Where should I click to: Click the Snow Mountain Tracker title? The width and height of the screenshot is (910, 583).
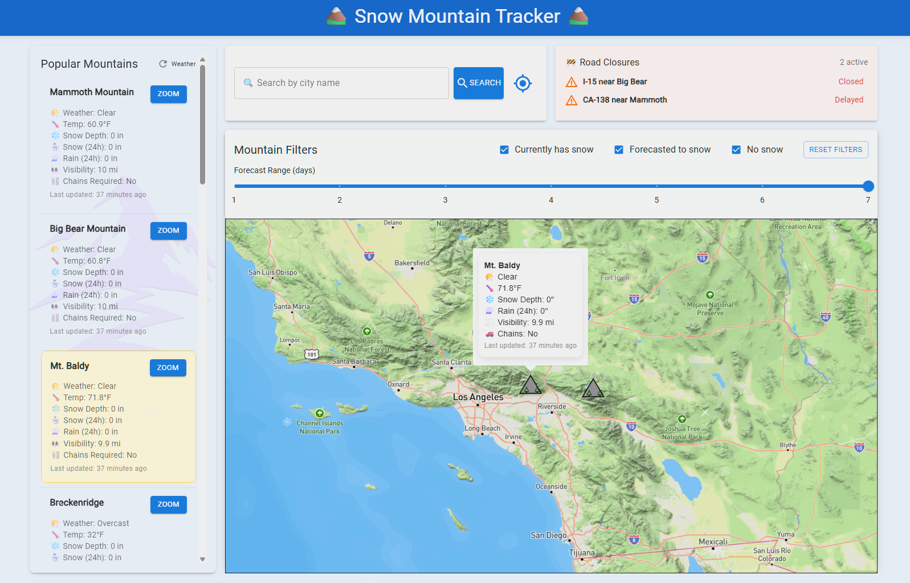(x=458, y=17)
